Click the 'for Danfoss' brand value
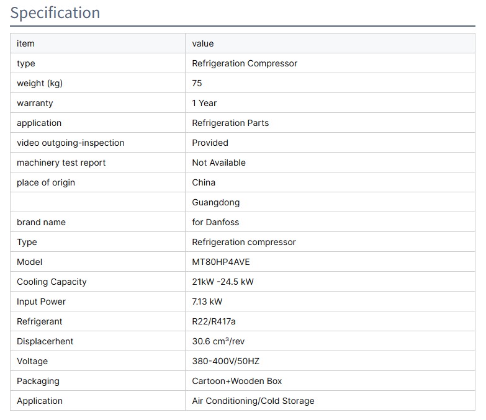The image size is (486, 420). 215,222
